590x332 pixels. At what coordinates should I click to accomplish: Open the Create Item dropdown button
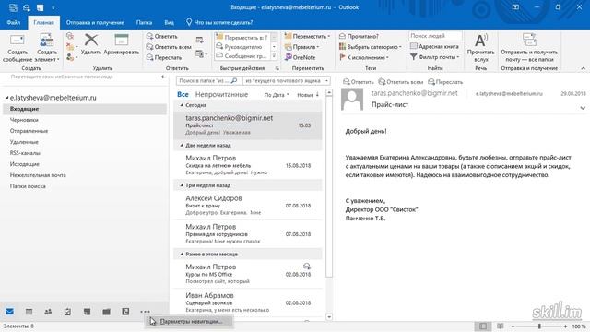tap(47, 48)
